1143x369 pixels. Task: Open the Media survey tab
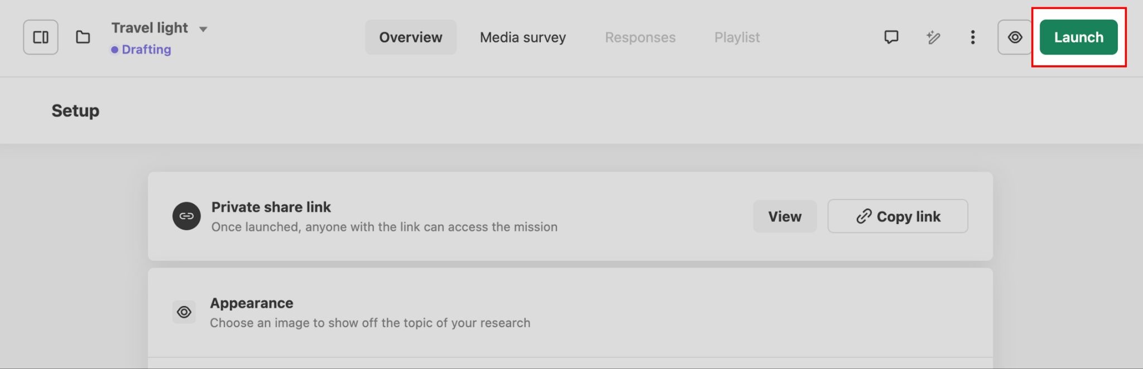click(x=523, y=37)
